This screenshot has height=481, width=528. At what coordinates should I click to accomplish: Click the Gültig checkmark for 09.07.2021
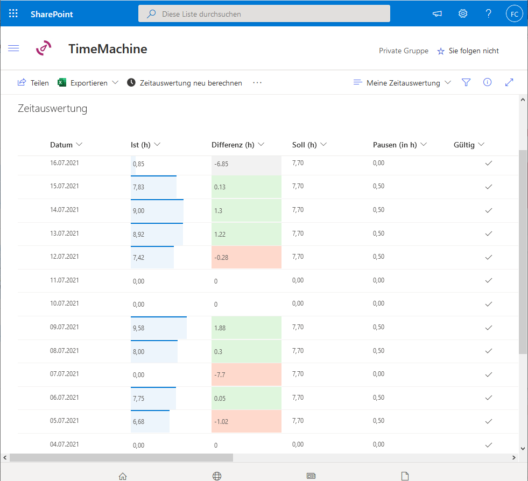tap(489, 327)
